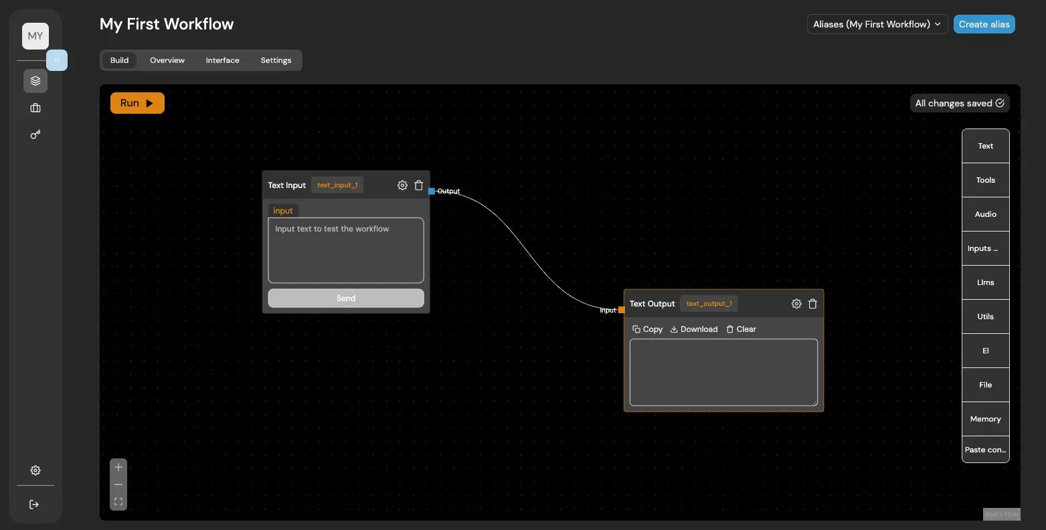Switch to the Overview tab

167,60
